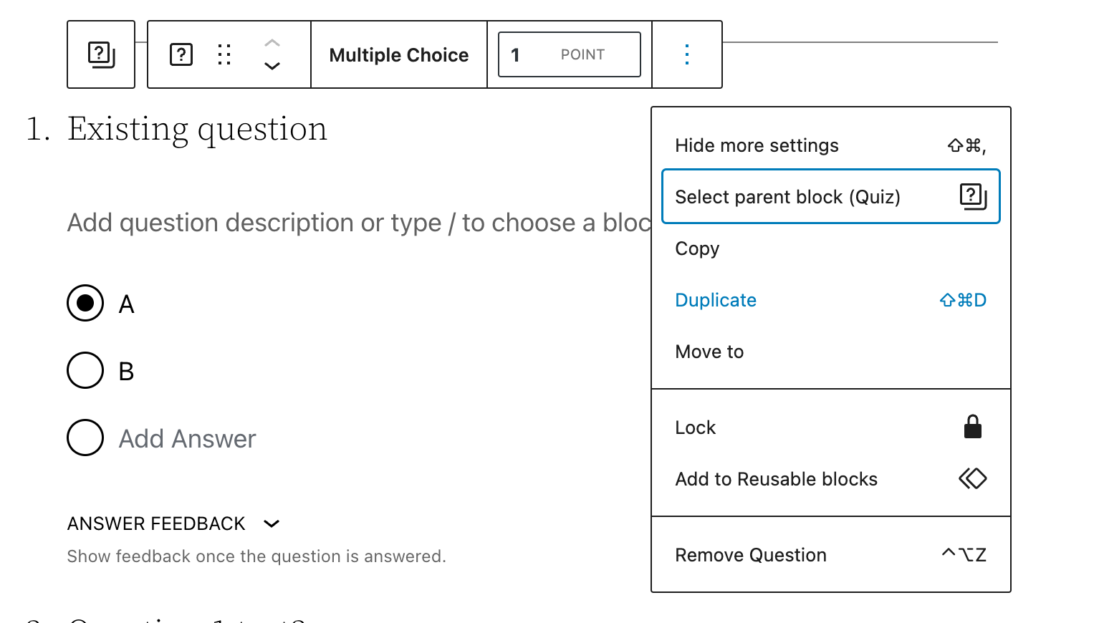
Task: Click Copy in the options menu
Action: pyautogui.click(x=696, y=248)
